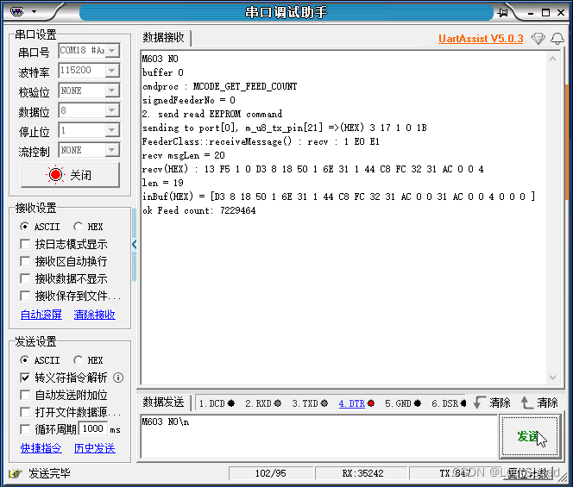Click the 102/95 status entry
The height and width of the screenshot is (487, 573).
click(271, 473)
